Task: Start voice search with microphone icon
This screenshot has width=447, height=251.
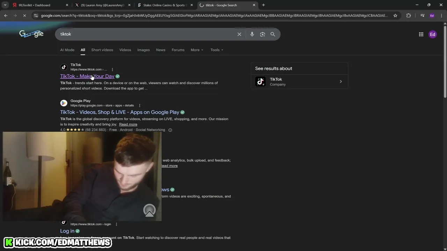Action: point(252,34)
